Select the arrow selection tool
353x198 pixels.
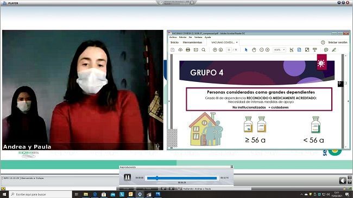246,50
